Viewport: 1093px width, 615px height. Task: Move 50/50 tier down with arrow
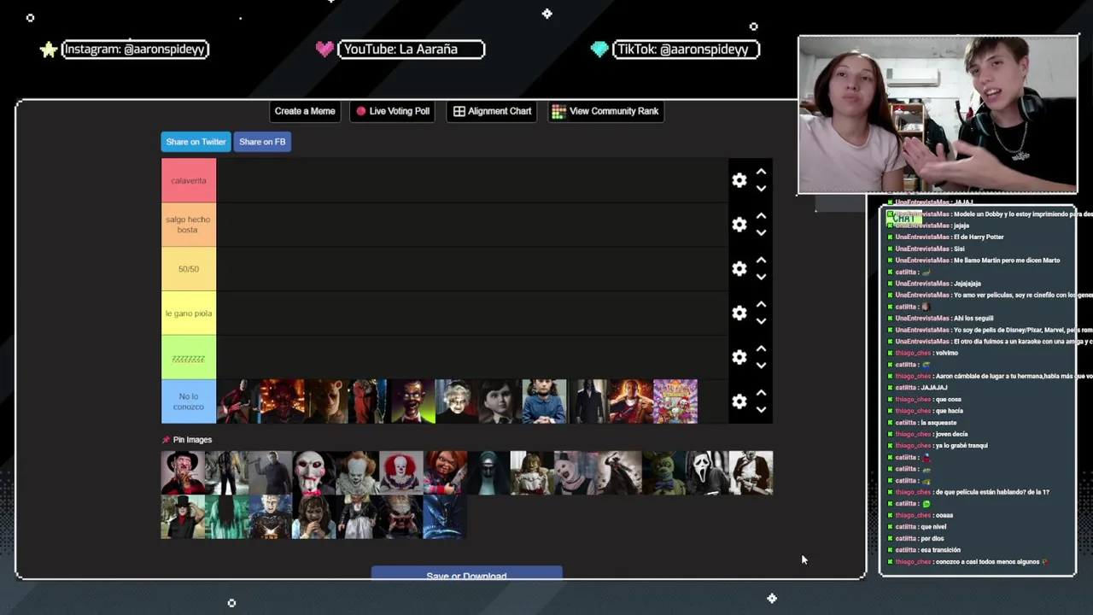761,278
